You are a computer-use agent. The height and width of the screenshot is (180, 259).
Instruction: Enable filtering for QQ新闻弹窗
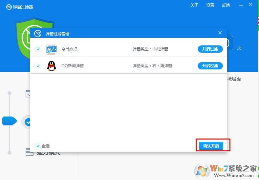click(x=210, y=66)
